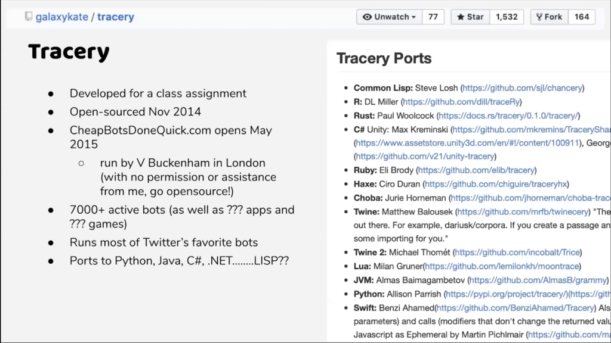611x343 pixels.
Task: Click the 'Lua:' bold label
Action: [362, 266]
